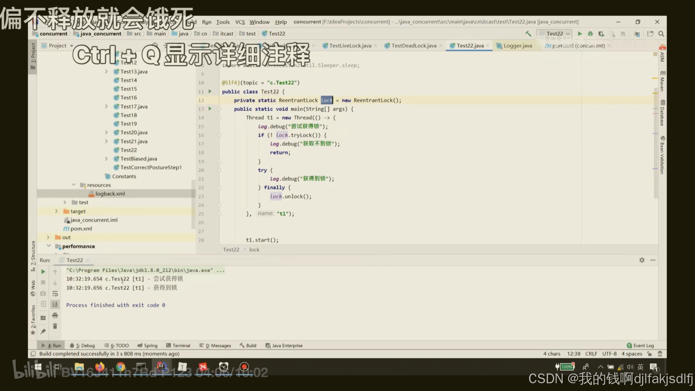Toggle the 2: Favorites tool window stripe
The image size is (695, 391).
tap(33, 321)
